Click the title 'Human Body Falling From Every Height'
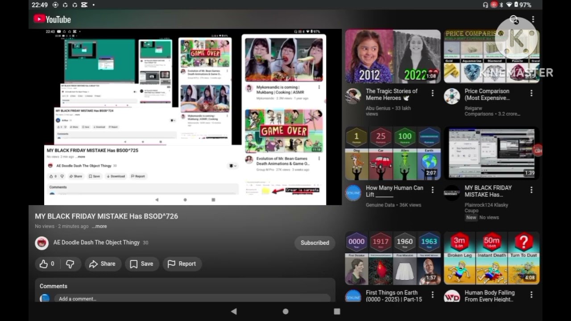 tap(490, 296)
